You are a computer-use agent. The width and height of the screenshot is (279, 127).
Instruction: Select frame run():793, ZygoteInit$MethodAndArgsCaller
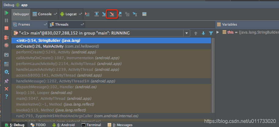111,116
